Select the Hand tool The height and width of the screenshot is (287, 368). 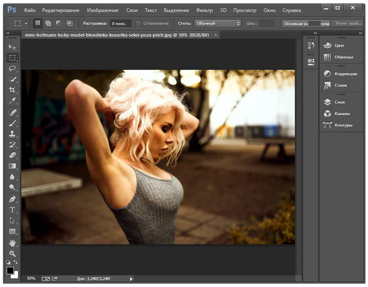coord(12,243)
